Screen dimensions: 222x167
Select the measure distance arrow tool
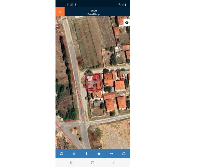click(x=111, y=154)
